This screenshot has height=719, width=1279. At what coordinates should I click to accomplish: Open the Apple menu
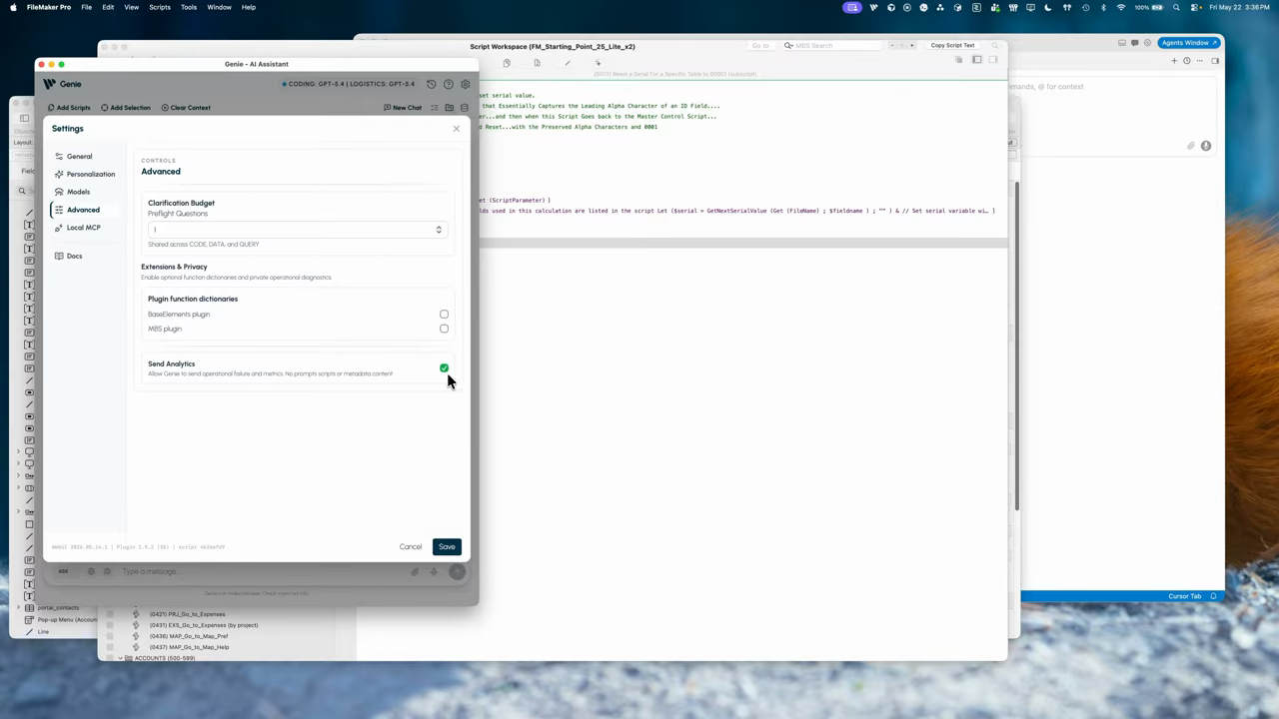tap(13, 7)
